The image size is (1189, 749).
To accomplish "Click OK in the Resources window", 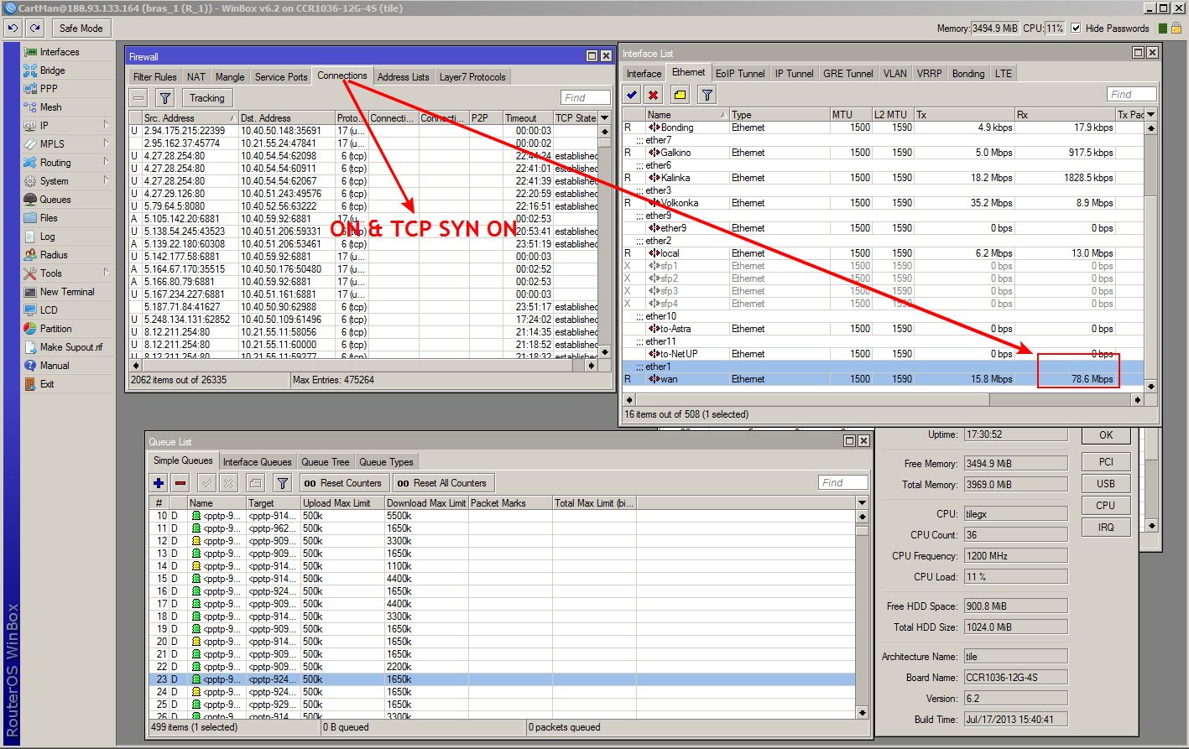I will click(x=1106, y=435).
